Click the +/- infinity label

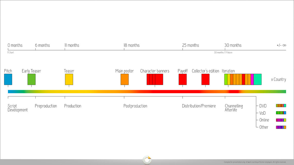pos(281,45)
